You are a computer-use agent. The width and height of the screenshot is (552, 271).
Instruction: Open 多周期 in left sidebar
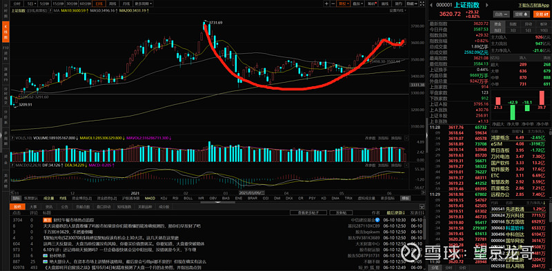click(x=6, y=138)
